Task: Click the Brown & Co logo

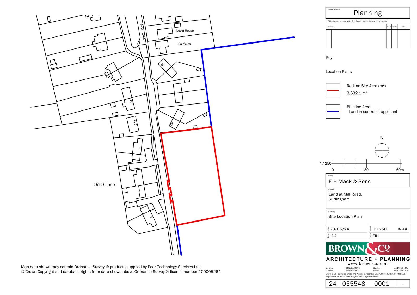Action: [367, 248]
